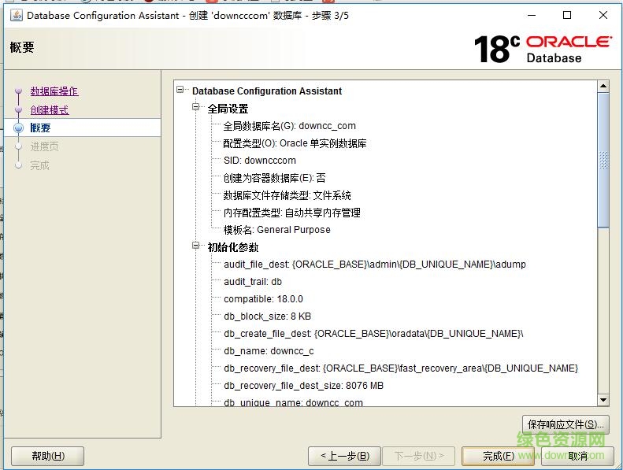The image size is (623, 470).
Task: Select the 全局数据库名(G) tree entry
Action: (x=289, y=126)
